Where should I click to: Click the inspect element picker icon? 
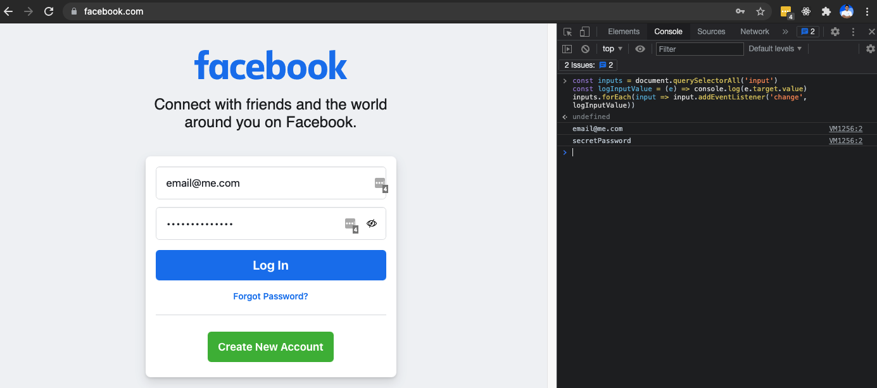coord(568,32)
